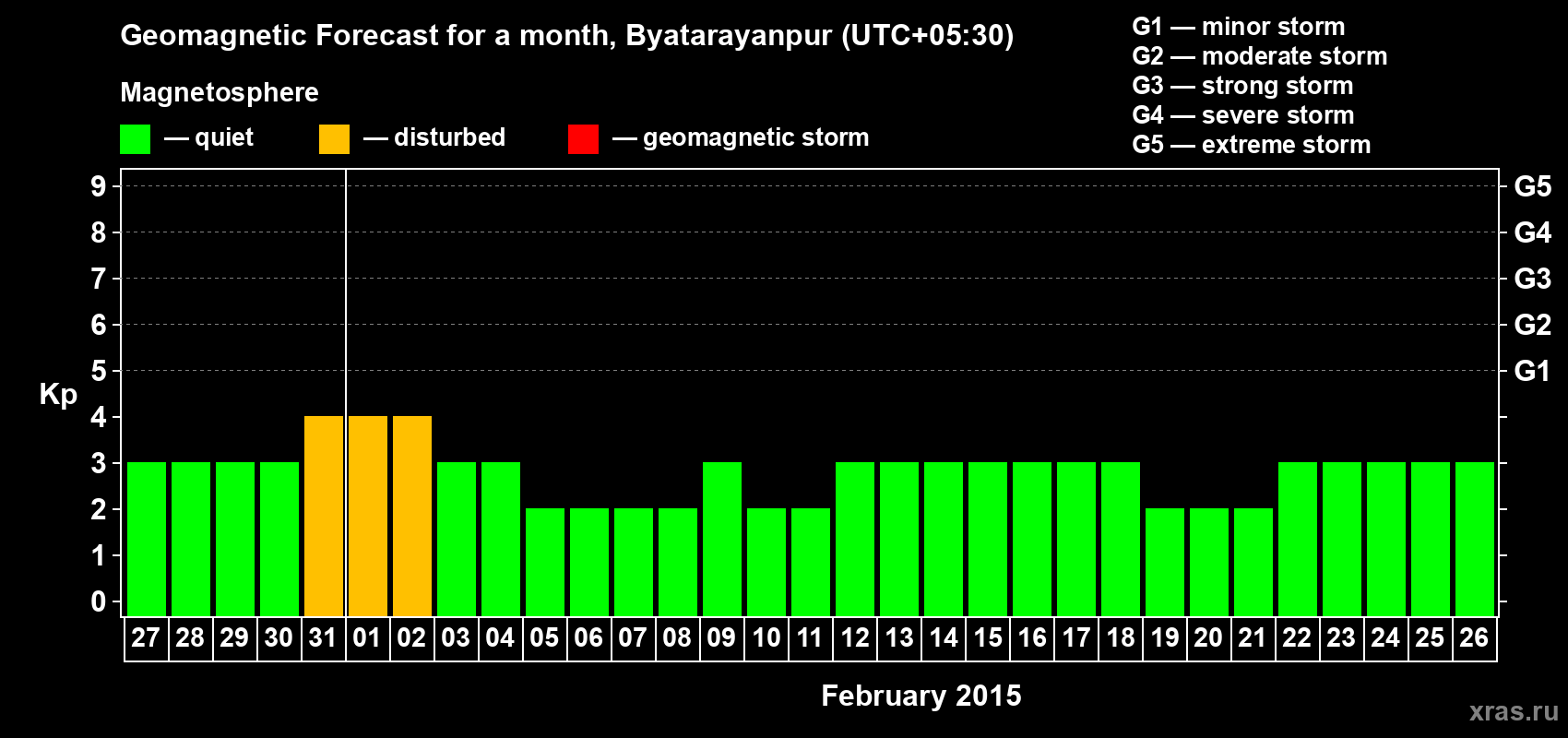Click the green bar for day 19
The width and height of the screenshot is (1568, 738).
click(1165, 562)
